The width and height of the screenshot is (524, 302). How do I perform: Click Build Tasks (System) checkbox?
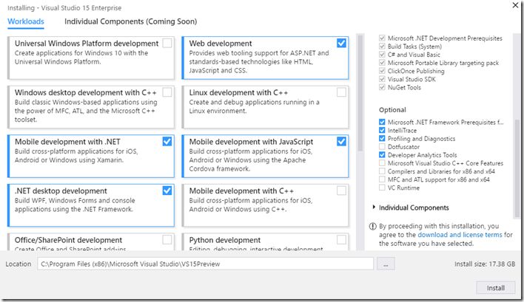click(382, 47)
